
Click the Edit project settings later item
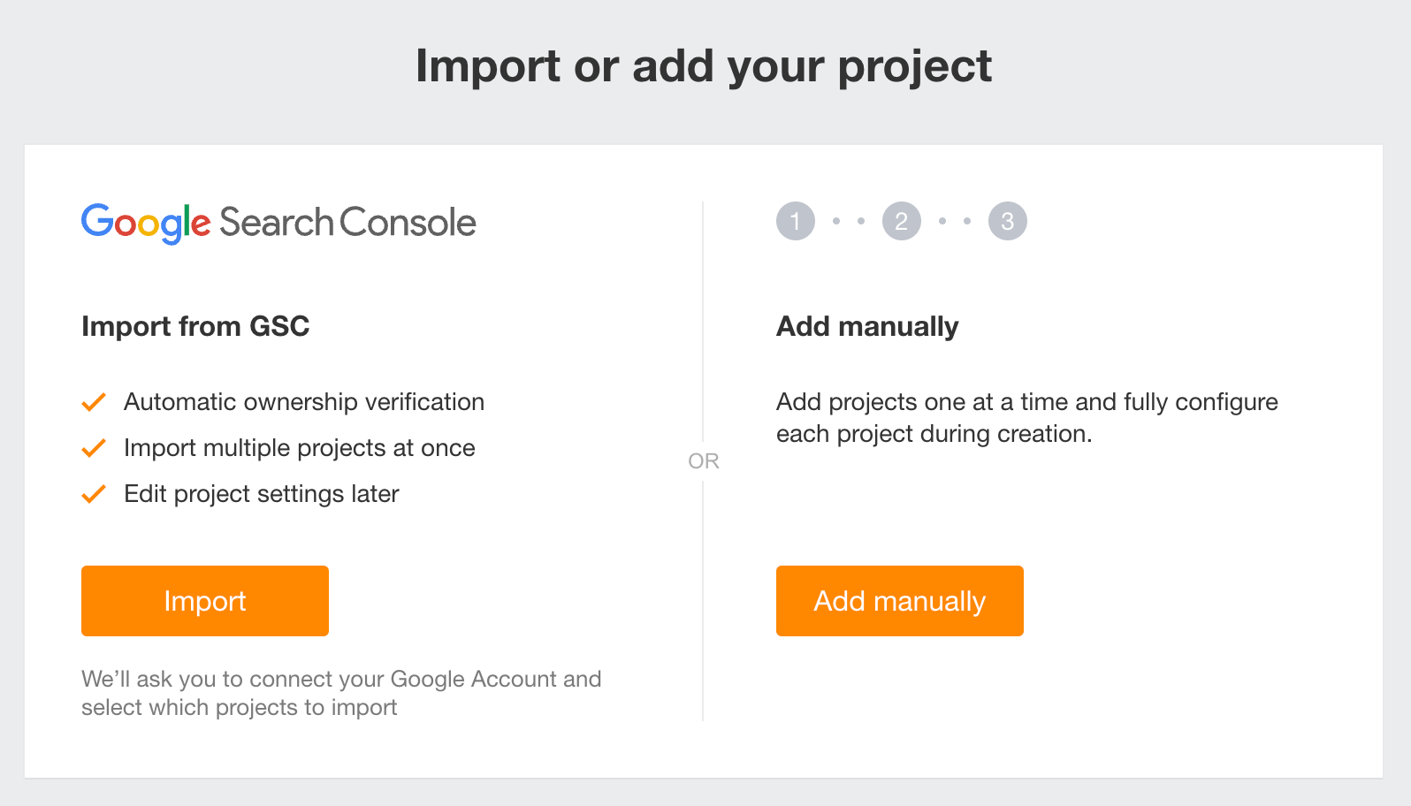coord(261,494)
